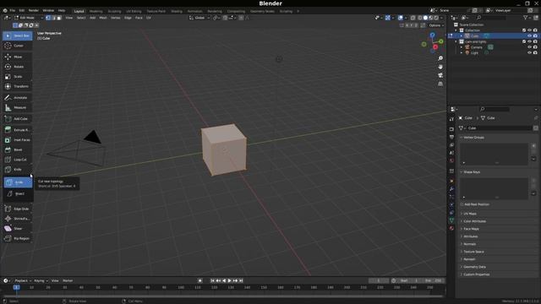
Task: Hide Cube in viewport via eye icon
Action: point(530,35)
